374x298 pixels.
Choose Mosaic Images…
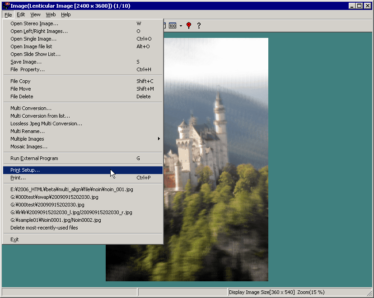point(83,147)
